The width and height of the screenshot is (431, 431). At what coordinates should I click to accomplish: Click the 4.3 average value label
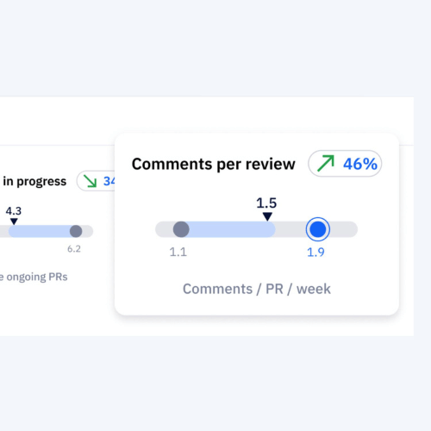tap(14, 211)
